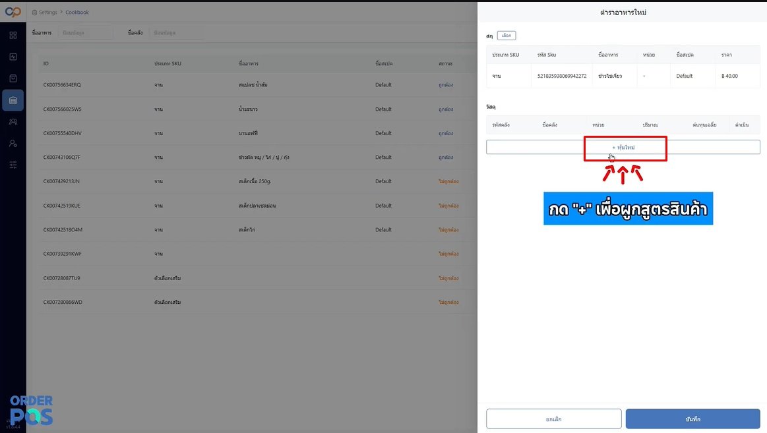Click the Settings breadcrumb icon

pyautogui.click(x=34, y=13)
